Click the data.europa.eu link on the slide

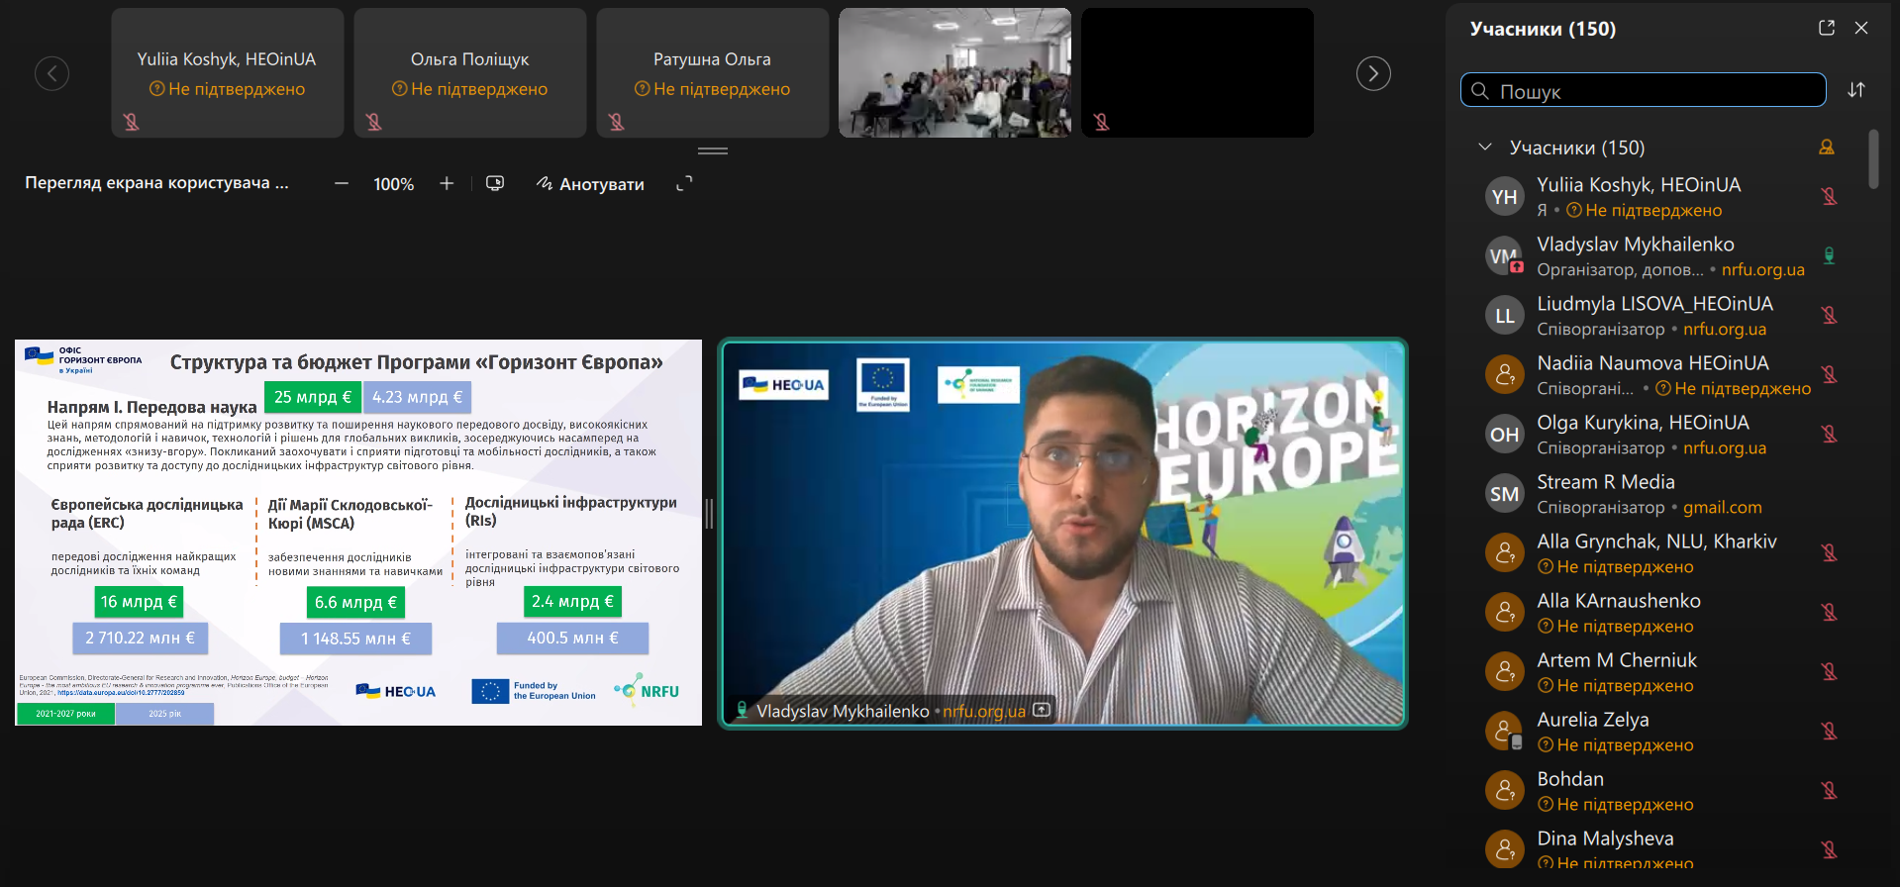coord(121,693)
